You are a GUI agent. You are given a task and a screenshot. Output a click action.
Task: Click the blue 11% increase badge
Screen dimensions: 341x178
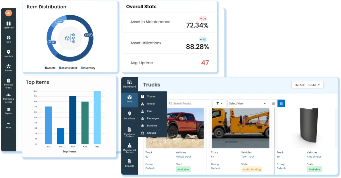click(x=203, y=40)
